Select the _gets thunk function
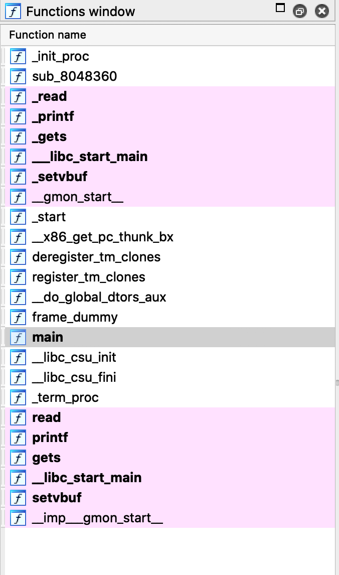This screenshot has height=575, width=339. tap(170, 137)
